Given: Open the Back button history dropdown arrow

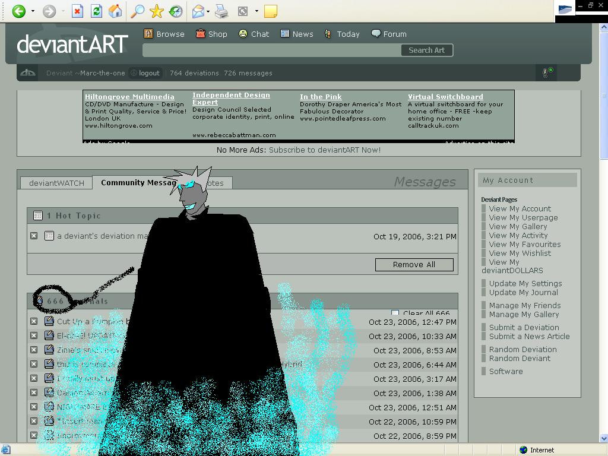Looking at the screenshot, I should tap(33, 11).
